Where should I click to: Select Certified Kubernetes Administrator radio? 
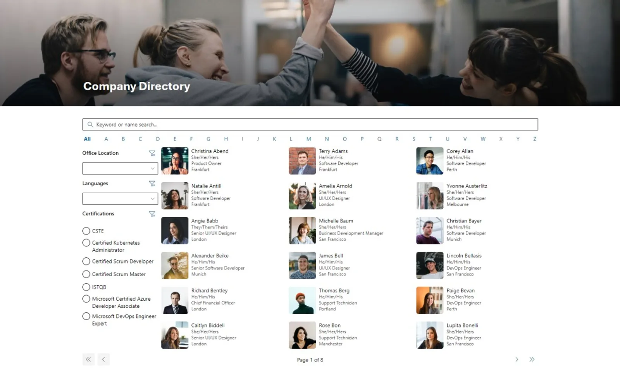click(86, 242)
